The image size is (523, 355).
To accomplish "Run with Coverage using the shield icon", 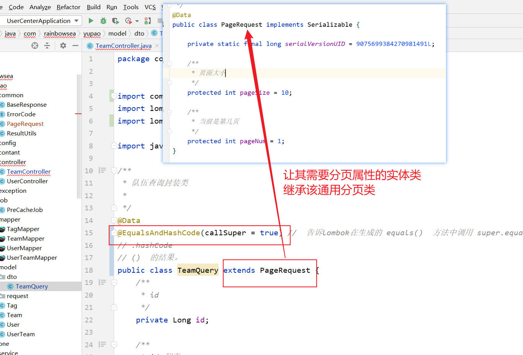I will tap(115, 21).
